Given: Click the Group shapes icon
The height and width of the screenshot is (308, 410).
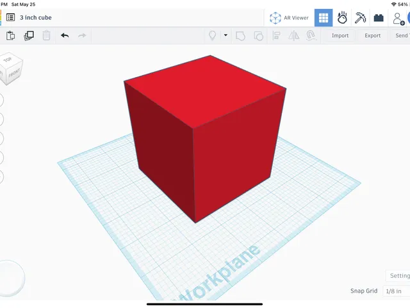Looking at the screenshot, I should pyautogui.click(x=240, y=36).
